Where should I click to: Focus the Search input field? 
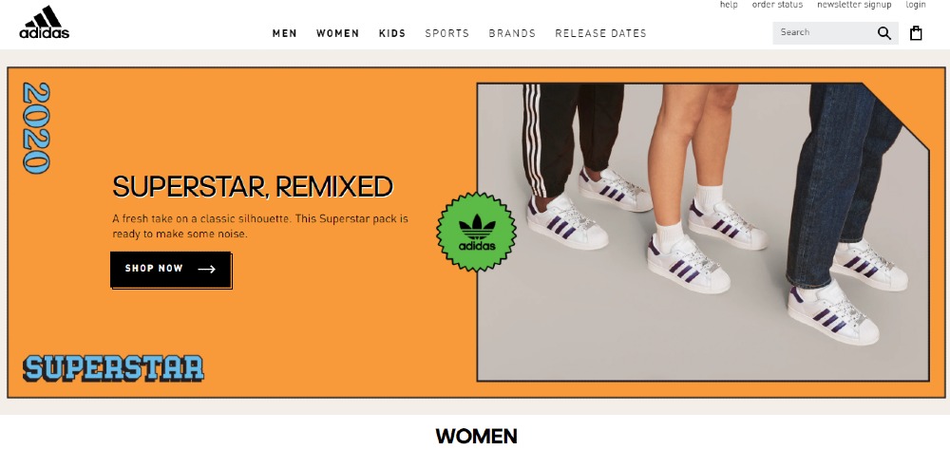(x=824, y=32)
